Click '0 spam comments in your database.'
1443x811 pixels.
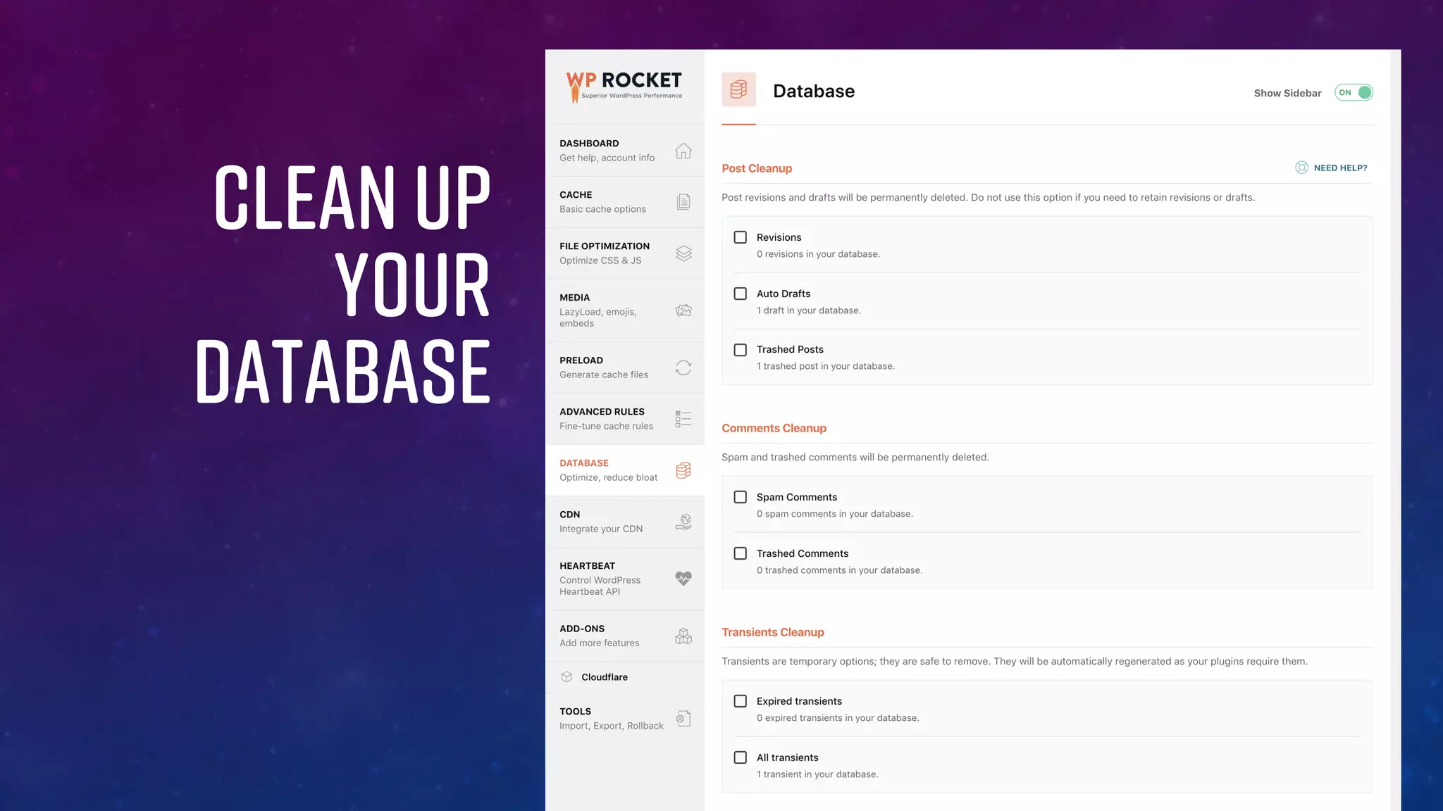(x=835, y=514)
